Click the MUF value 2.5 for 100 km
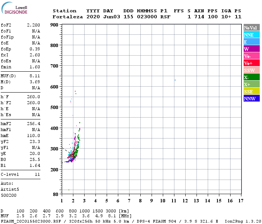Screen dimensions: 262x224 (x=20, y=216)
